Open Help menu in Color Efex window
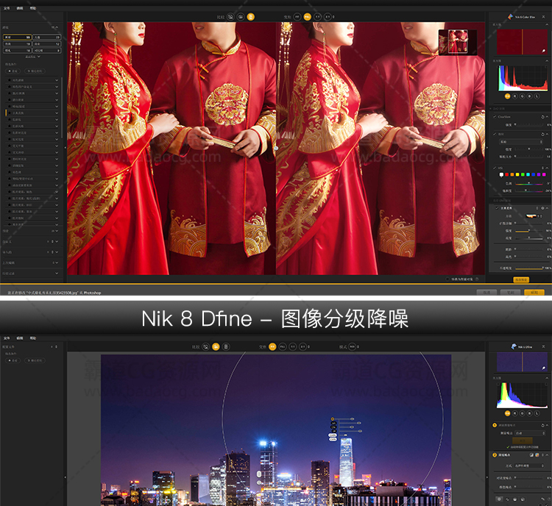552x506 pixels. pos(32,8)
